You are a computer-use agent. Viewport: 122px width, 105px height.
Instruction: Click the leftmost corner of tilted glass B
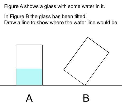[64, 70]
